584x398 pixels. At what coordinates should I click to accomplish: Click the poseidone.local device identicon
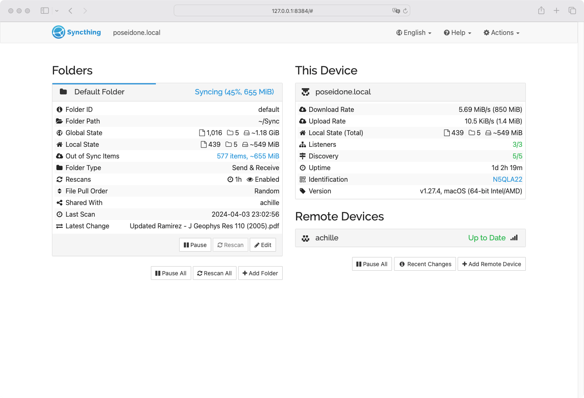point(306,92)
